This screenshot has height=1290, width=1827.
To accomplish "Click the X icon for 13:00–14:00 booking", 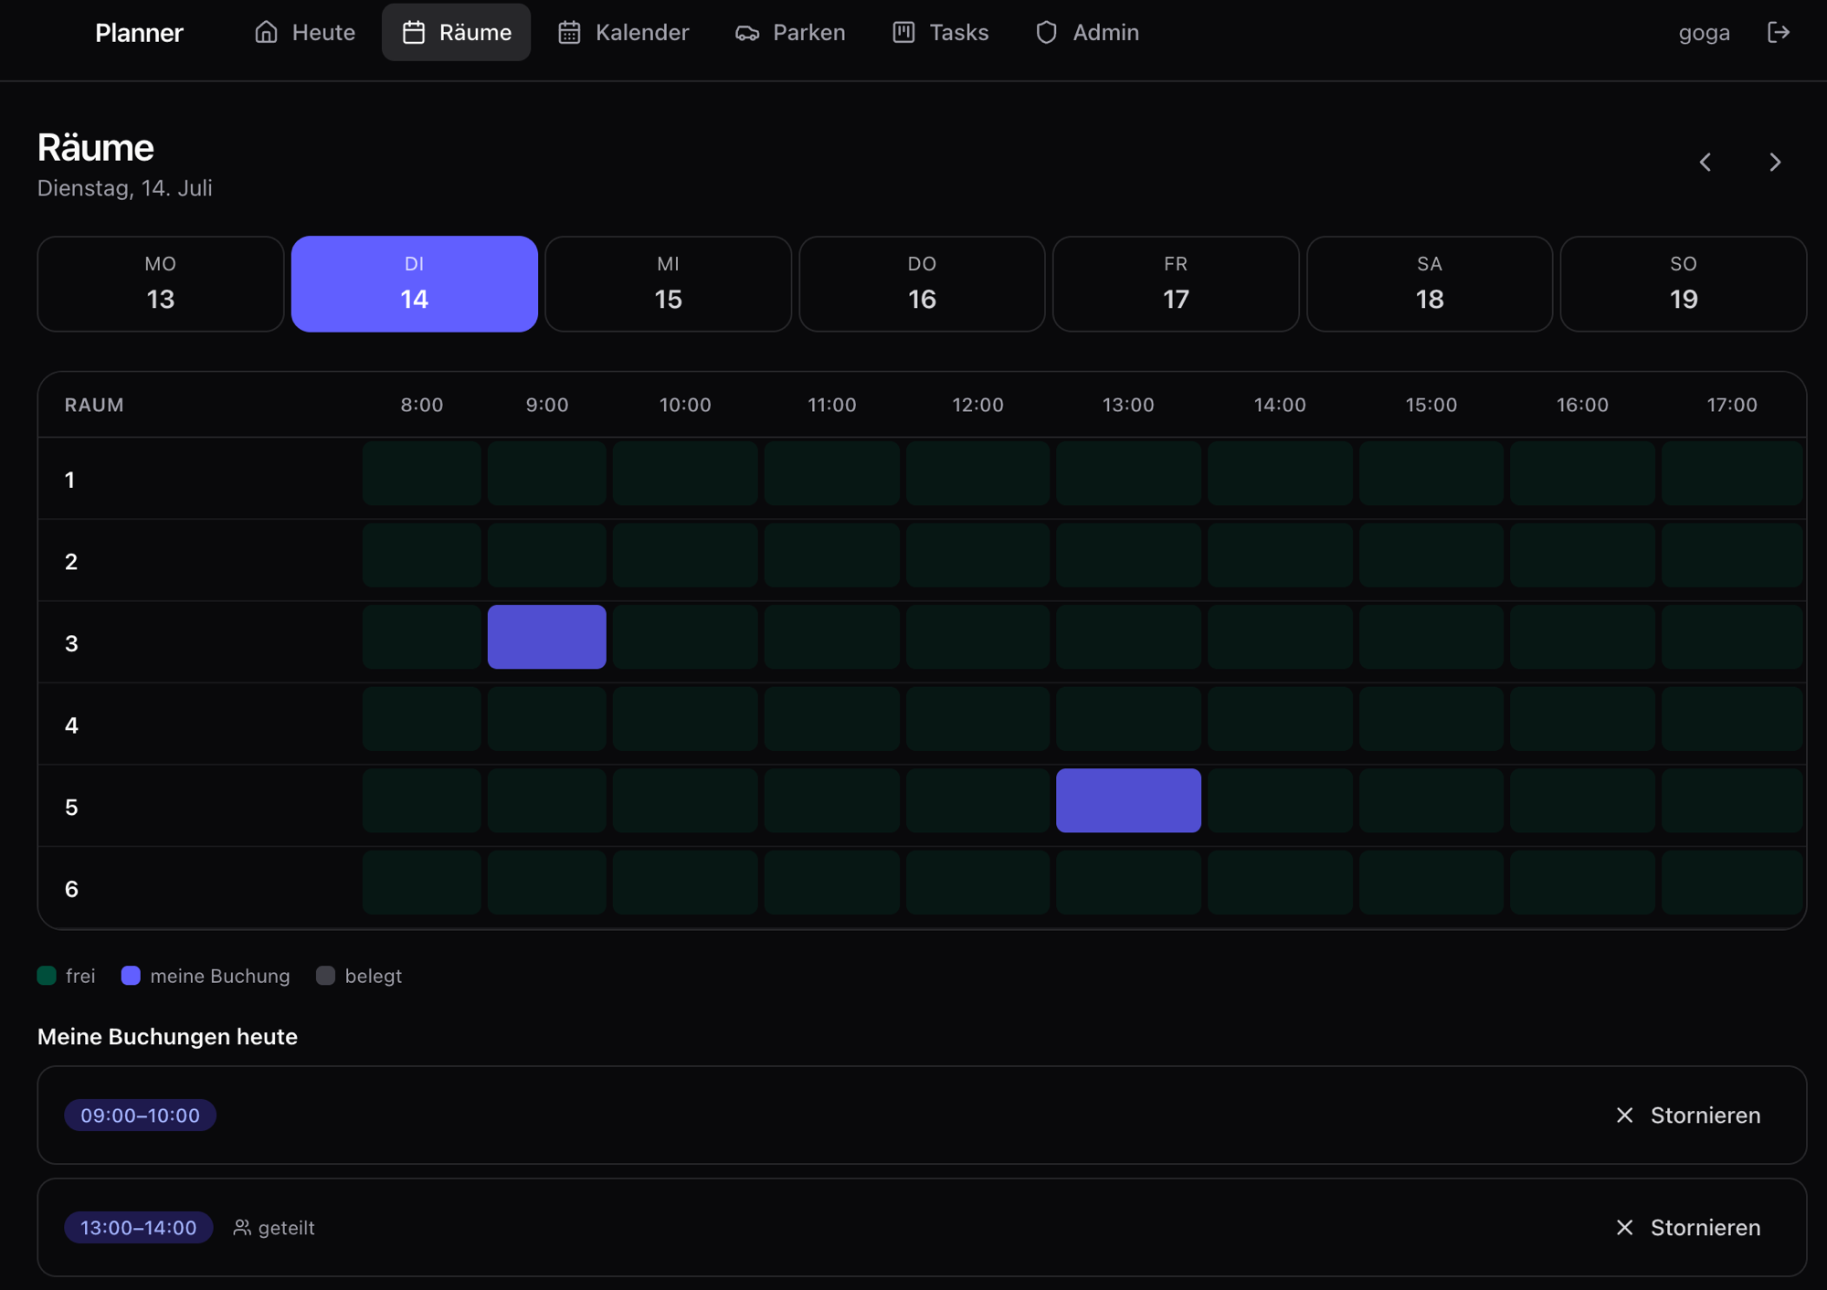I will (x=1624, y=1228).
